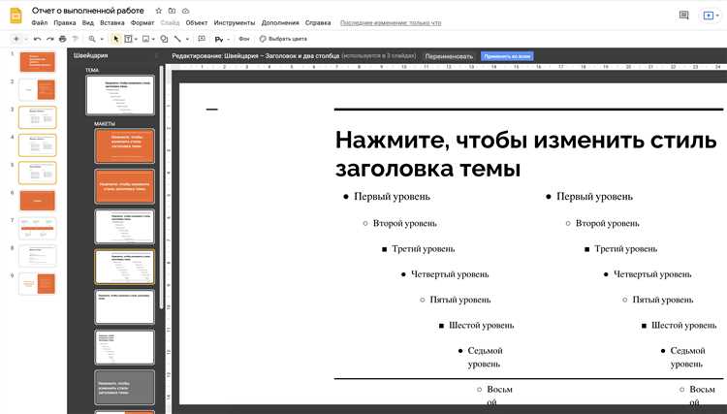
Task: Add a new slide with plus button
Action: pyautogui.click(x=16, y=39)
